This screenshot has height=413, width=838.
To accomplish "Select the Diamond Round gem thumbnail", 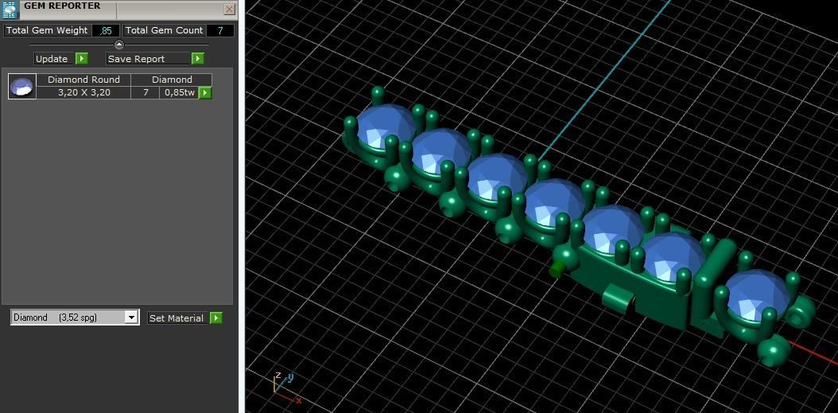I will click(x=22, y=86).
